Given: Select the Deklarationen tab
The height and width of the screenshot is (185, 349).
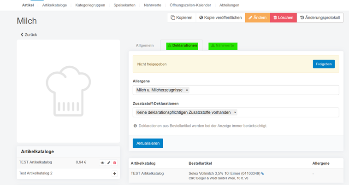Looking at the screenshot, I should tap(182, 46).
